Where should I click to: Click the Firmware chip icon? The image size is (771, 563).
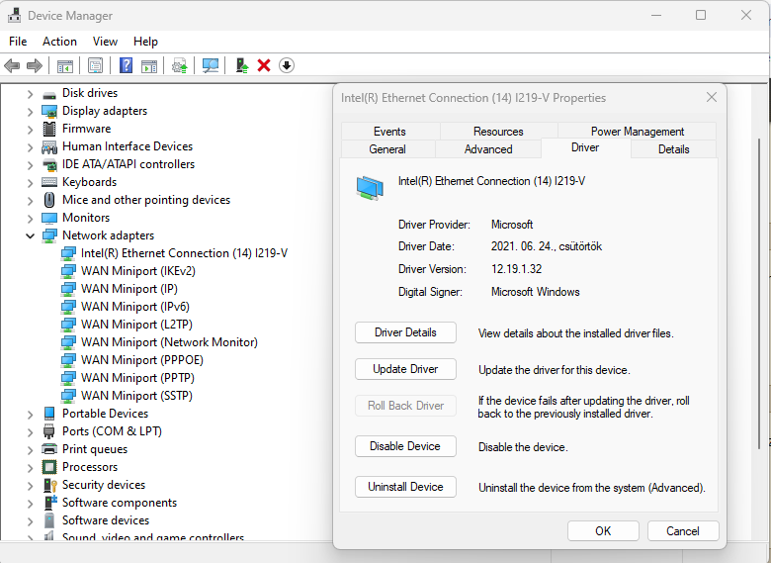coord(49,129)
